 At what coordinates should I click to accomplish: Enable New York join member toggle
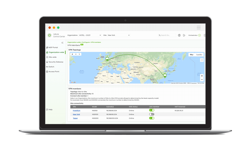(151, 114)
